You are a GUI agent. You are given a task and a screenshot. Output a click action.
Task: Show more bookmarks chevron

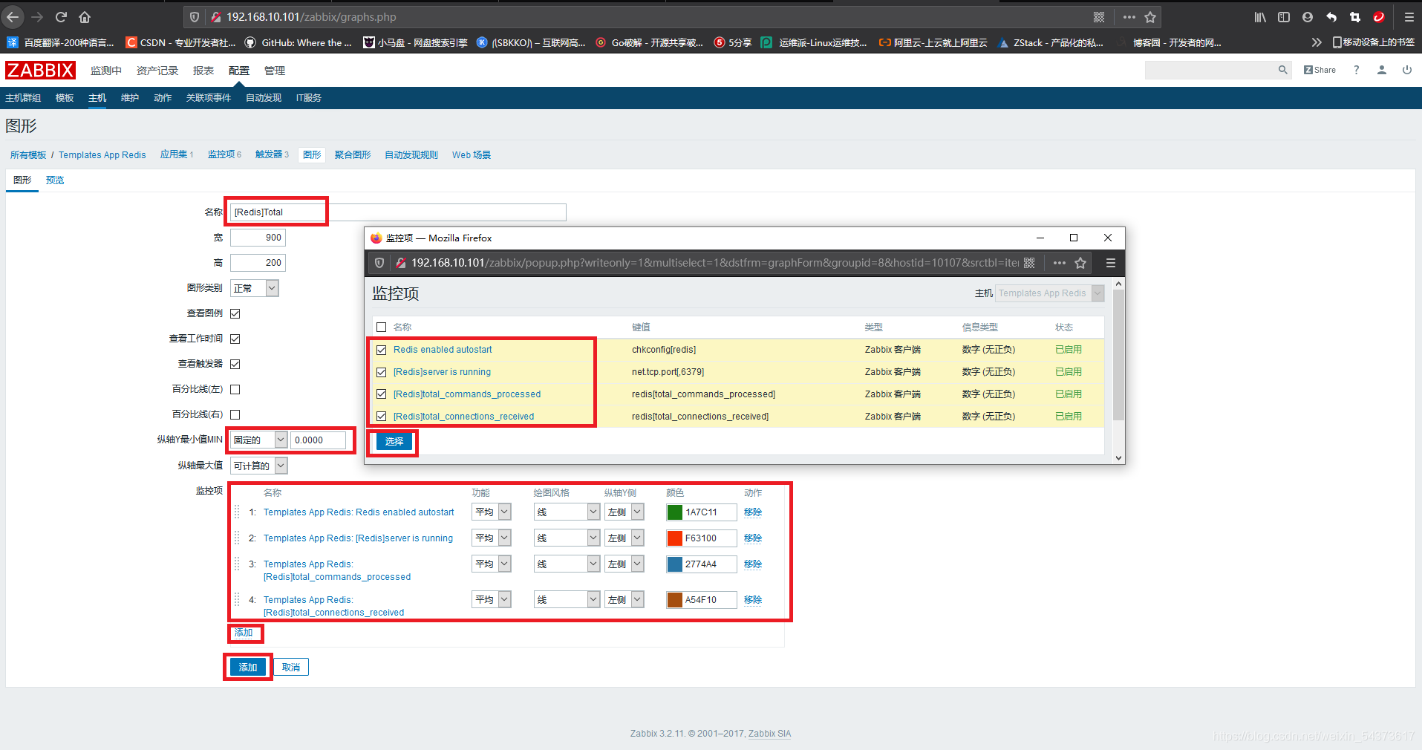pyautogui.click(x=1316, y=42)
